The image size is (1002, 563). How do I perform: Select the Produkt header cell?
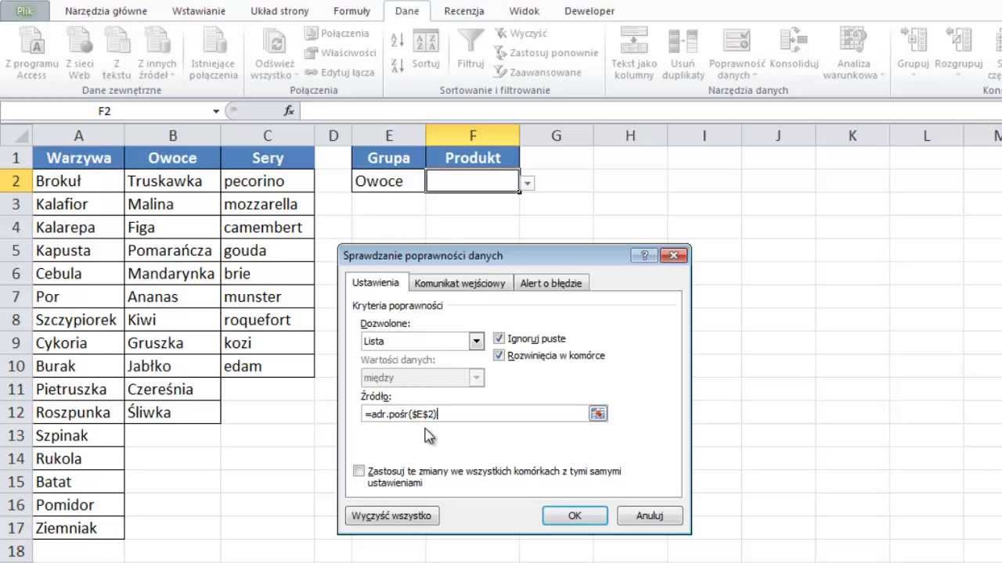click(x=473, y=158)
